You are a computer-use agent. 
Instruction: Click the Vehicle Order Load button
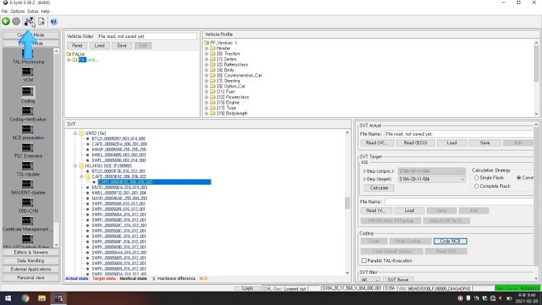click(x=100, y=45)
